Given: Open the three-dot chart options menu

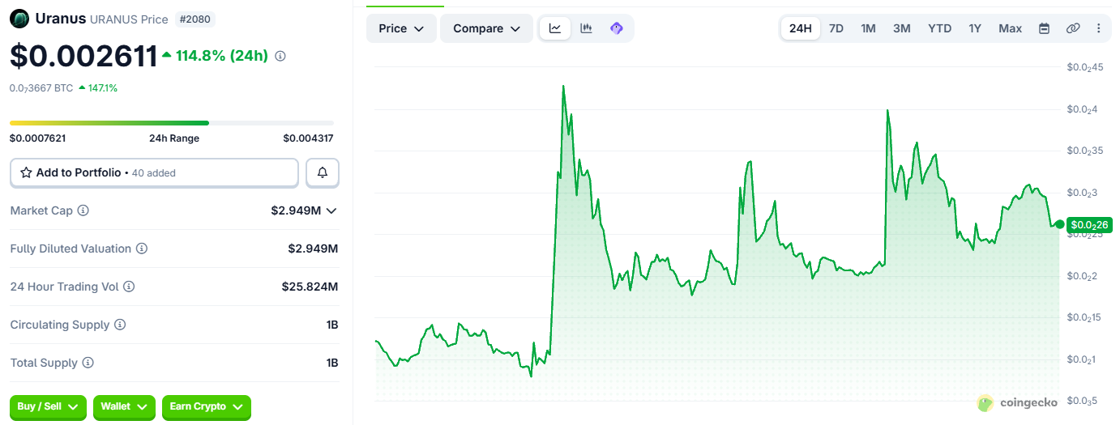Looking at the screenshot, I should [x=1099, y=28].
